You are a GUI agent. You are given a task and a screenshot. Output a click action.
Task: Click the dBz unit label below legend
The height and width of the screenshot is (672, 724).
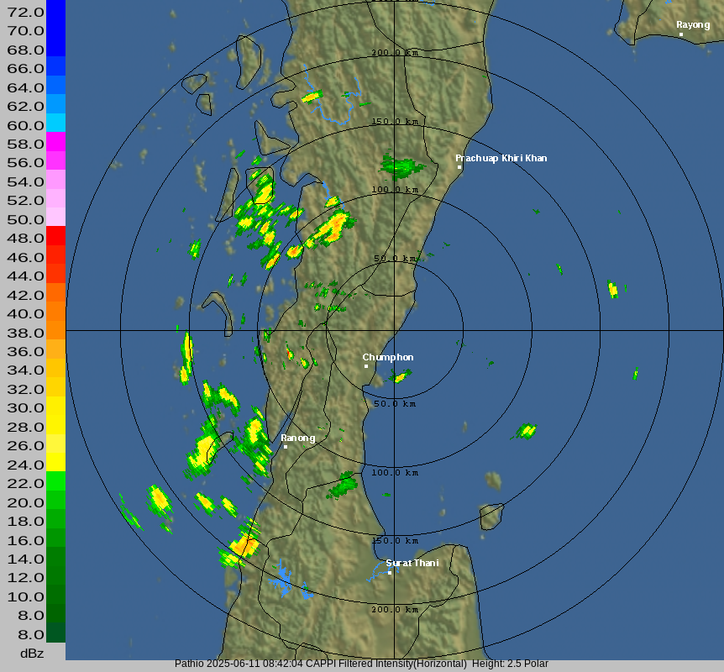pyautogui.click(x=32, y=653)
